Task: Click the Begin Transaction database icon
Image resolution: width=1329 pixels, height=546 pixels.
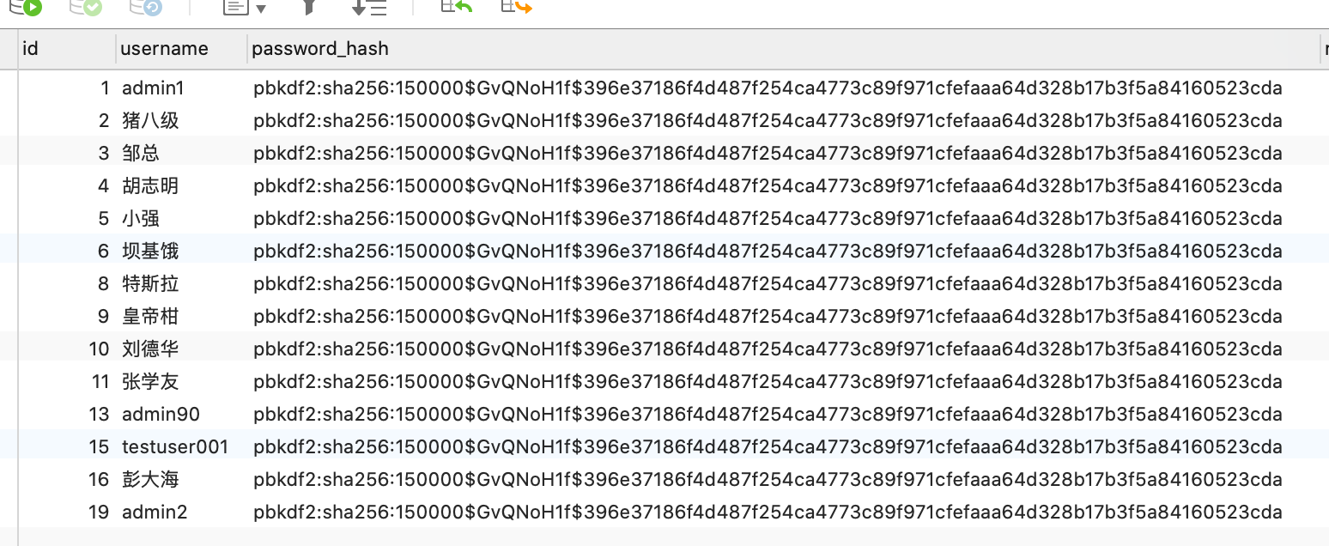Action: point(25,8)
